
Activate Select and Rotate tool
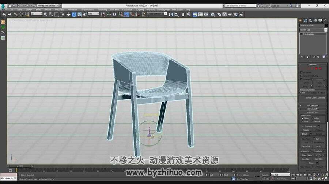pos(74,15)
